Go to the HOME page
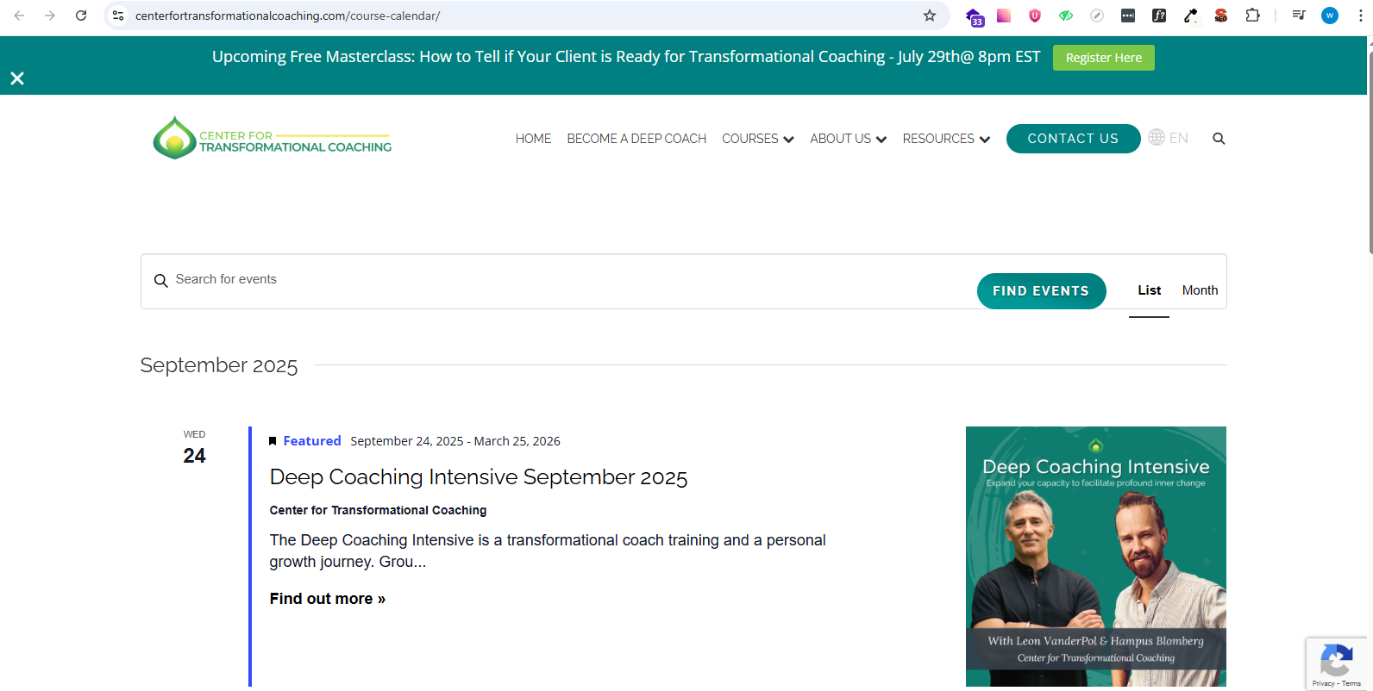 pos(533,139)
